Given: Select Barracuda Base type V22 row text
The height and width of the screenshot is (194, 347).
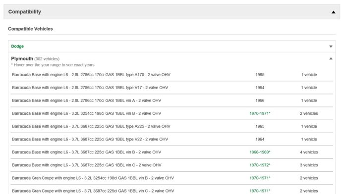Looking at the screenshot, I should 90,139.
